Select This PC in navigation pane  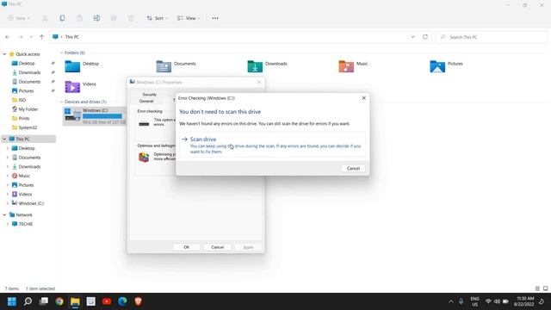point(22,139)
